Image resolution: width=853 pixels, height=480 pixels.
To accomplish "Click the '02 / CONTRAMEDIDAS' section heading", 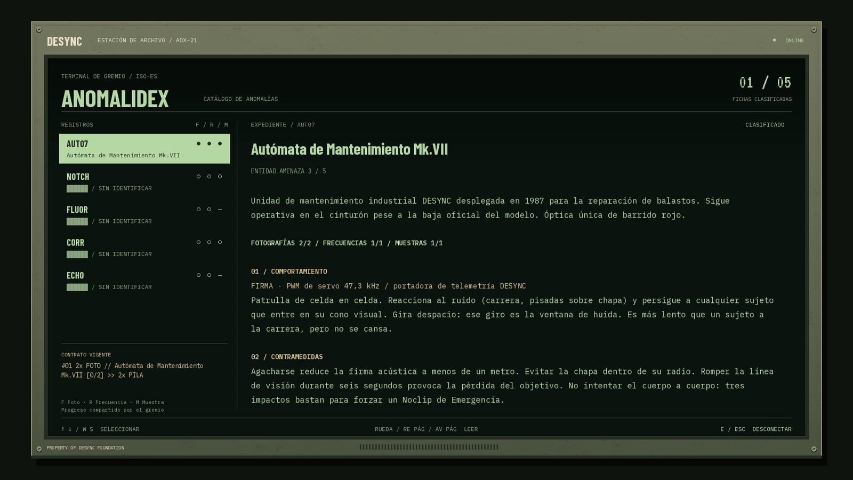I will pyautogui.click(x=287, y=357).
